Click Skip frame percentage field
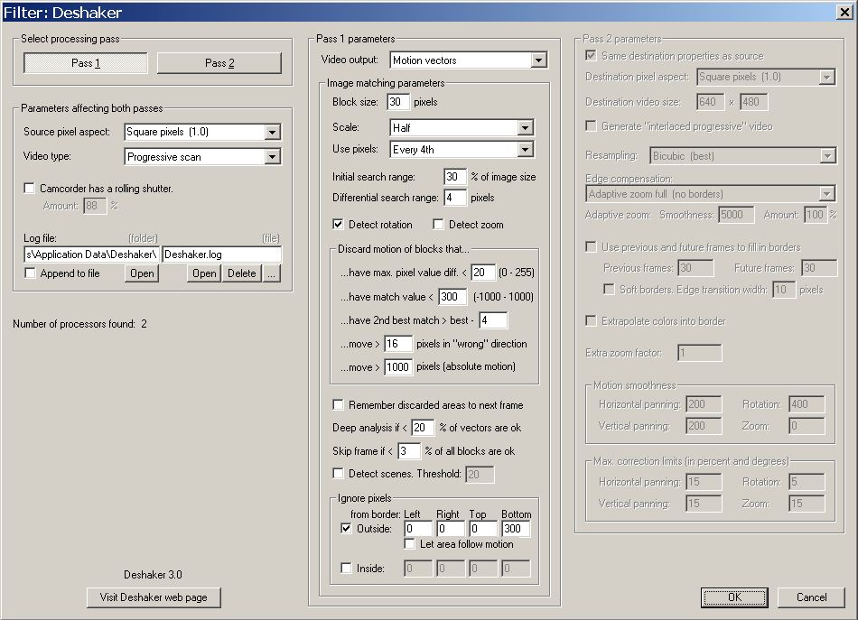Viewport: 858px width, 620px height. (x=409, y=451)
